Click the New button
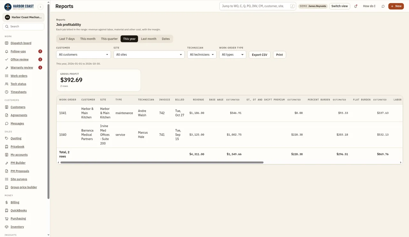Screen dimensions: 409x237 [x=396, y=6]
